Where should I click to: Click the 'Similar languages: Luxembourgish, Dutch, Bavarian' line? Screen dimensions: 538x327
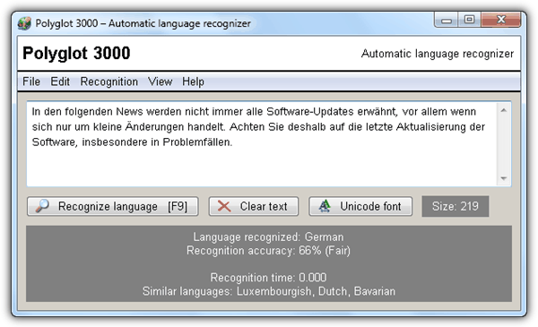(x=269, y=291)
